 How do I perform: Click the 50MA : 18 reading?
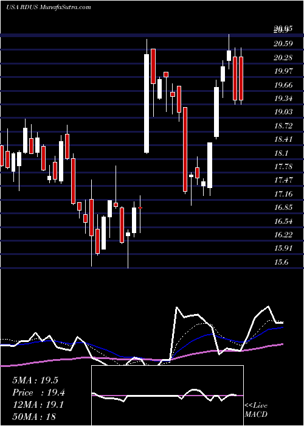point(34,416)
